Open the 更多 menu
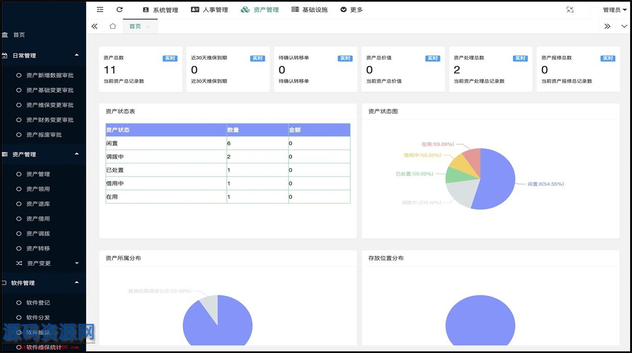Image resolution: width=632 pixels, height=353 pixels. [351, 10]
